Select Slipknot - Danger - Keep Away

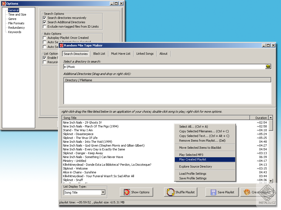pyautogui.click(x=83, y=153)
